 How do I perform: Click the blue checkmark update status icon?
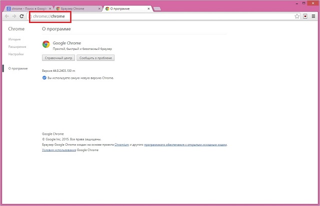44,78
